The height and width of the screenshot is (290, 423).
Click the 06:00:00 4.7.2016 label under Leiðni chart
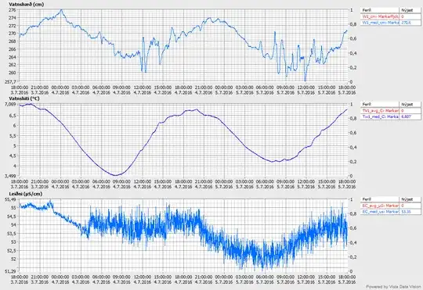[x=101, y=279]
